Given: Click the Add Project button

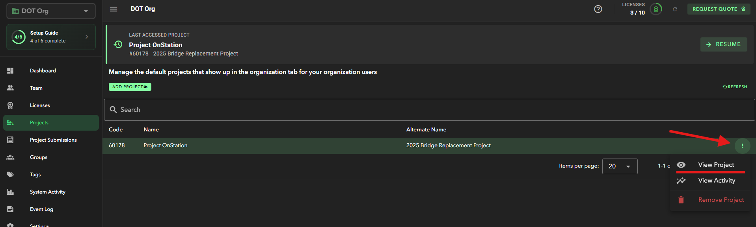Looking at the screenshot, I should (x=130, y=87).
